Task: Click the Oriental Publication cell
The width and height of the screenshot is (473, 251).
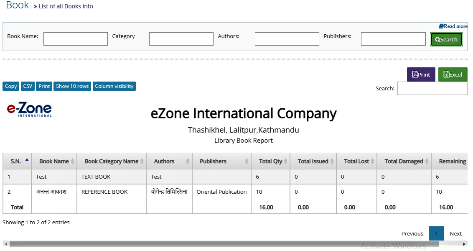Action: tap(221, 192)
